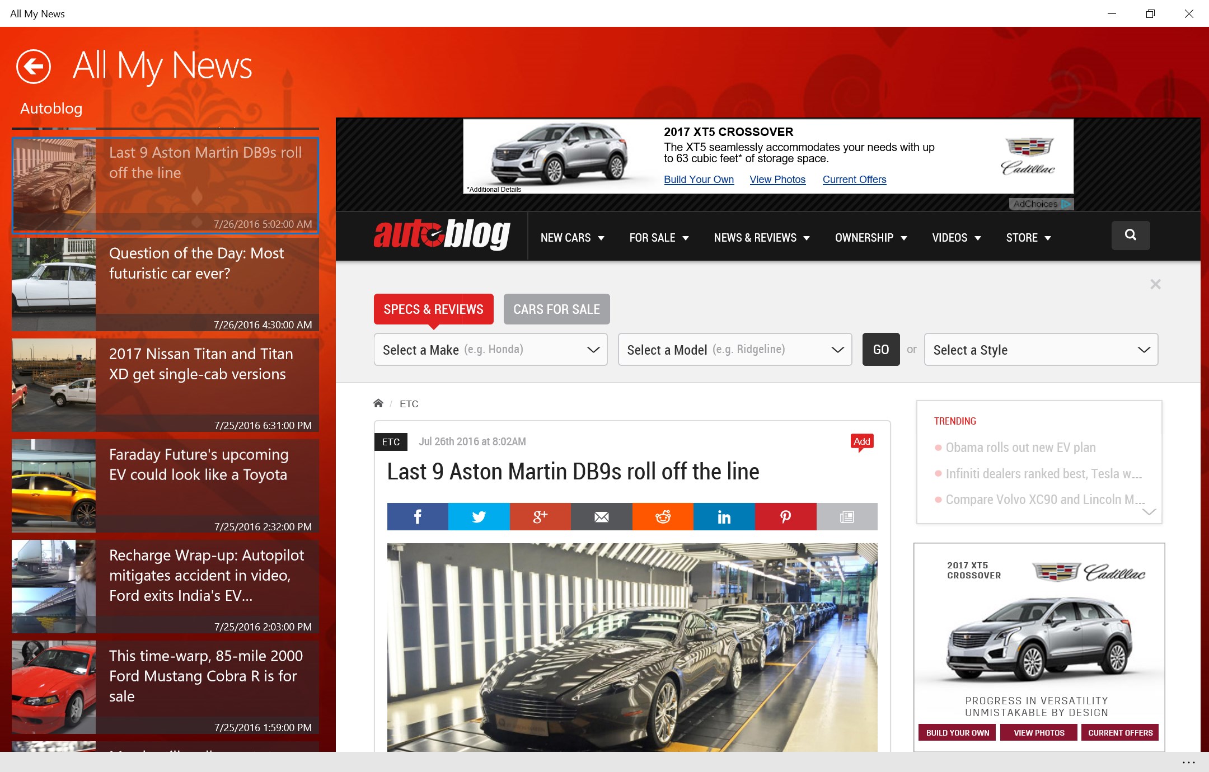Expand the Trending list chevron
Image resolution: width=1209 pixels, height=772 pixels.
1149,512
